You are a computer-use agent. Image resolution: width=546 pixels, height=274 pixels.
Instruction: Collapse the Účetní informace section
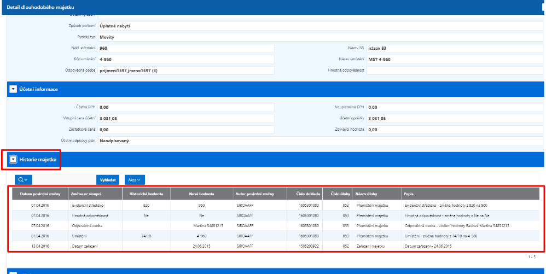pos(13,89)
